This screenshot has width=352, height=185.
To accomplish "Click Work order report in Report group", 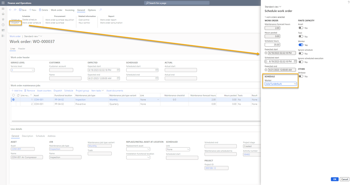I will [x=108, y=20].
